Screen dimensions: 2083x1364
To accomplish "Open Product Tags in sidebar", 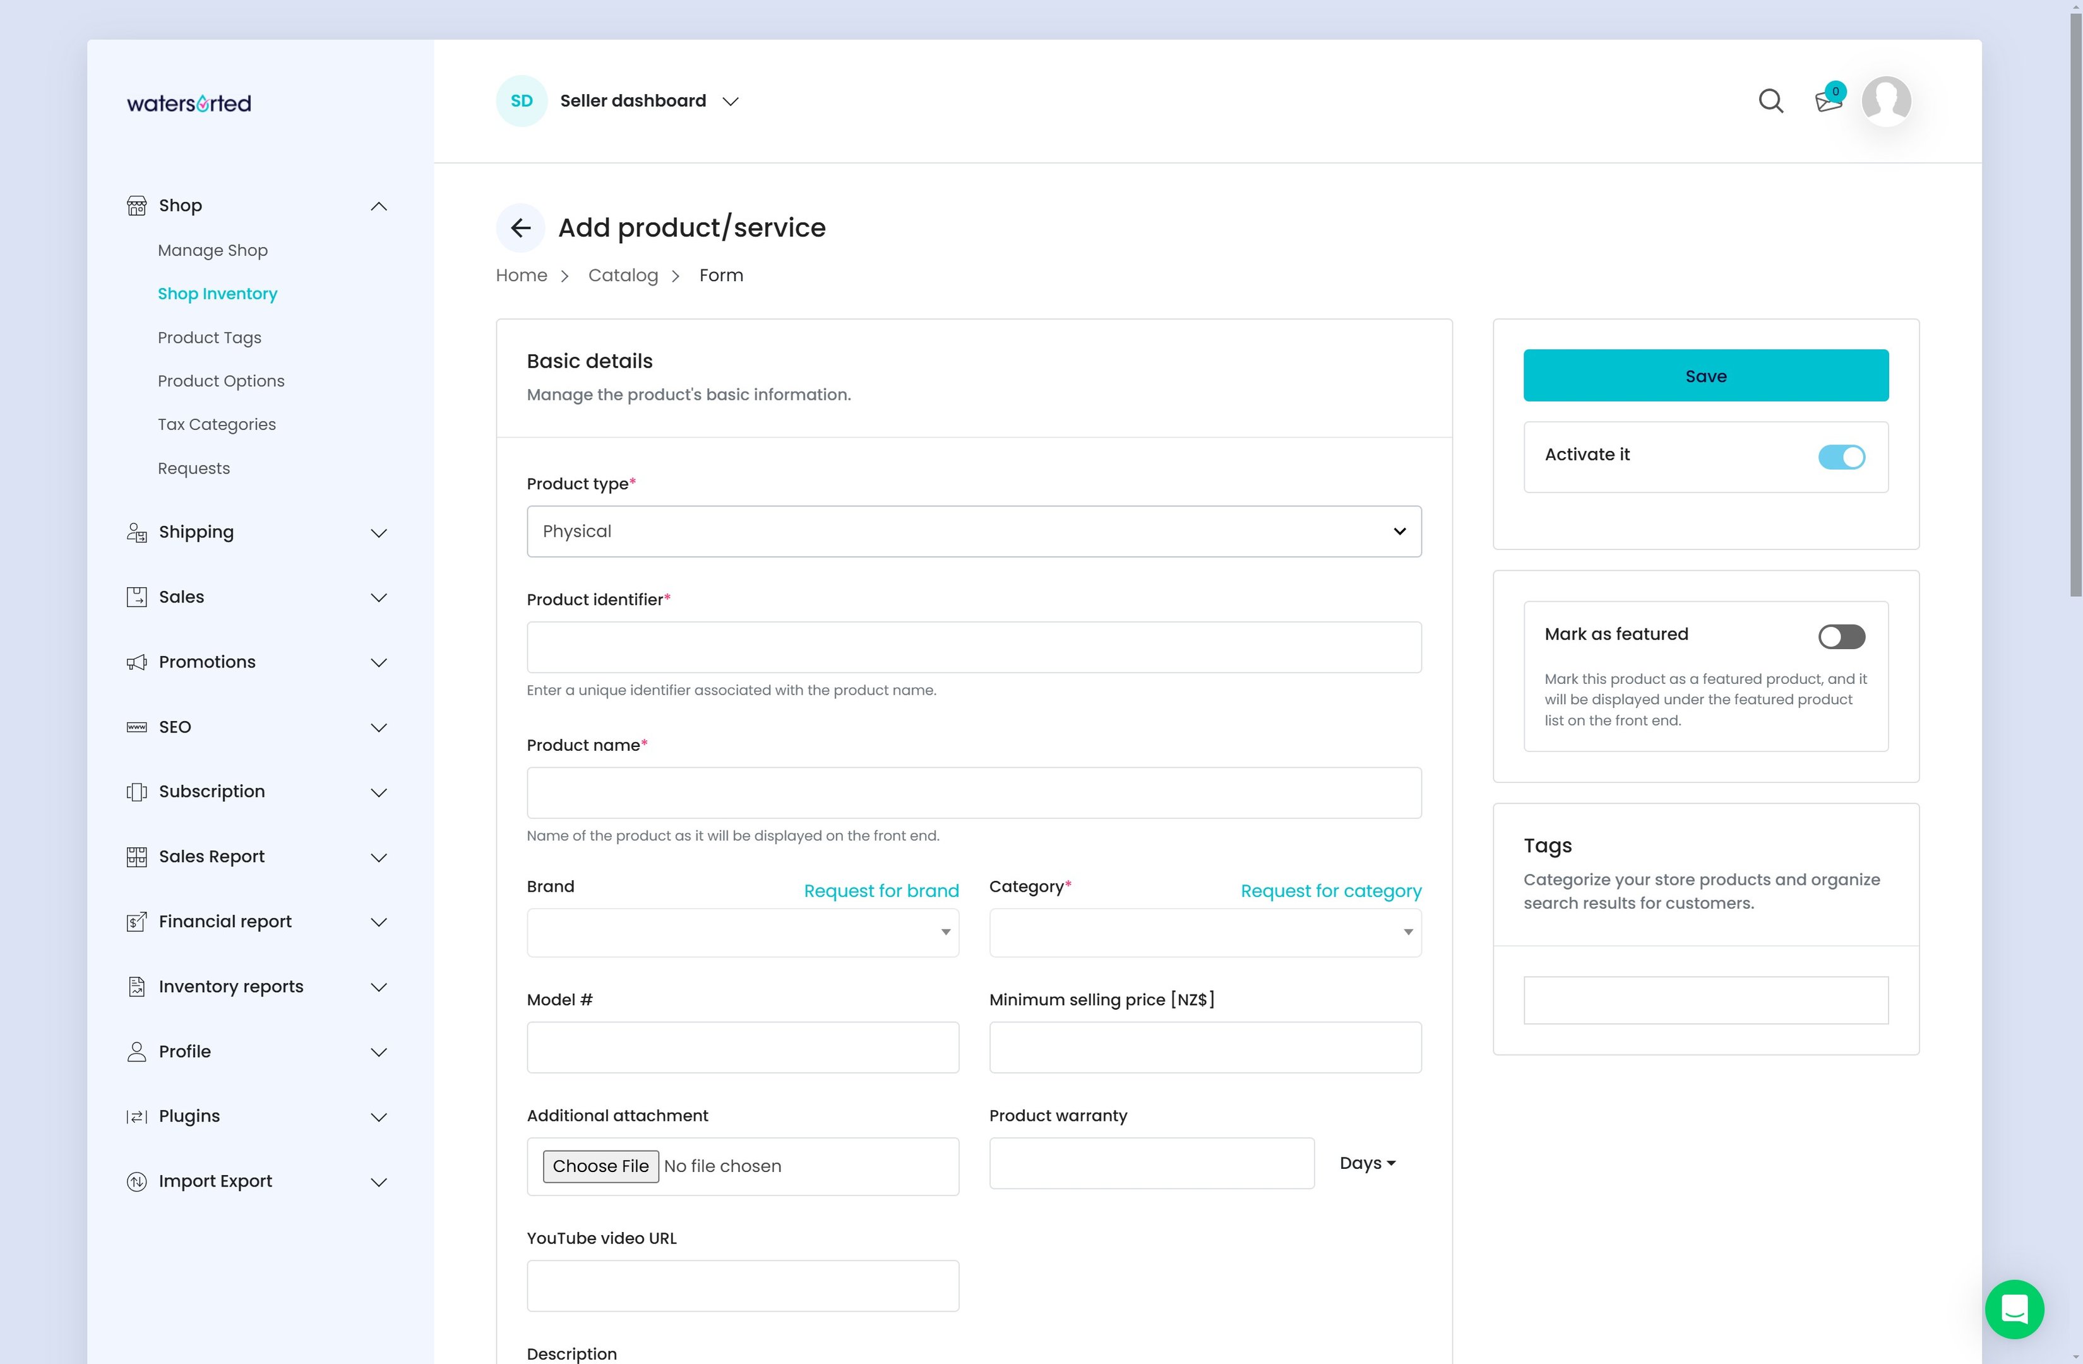I will [x=209, y=338].
